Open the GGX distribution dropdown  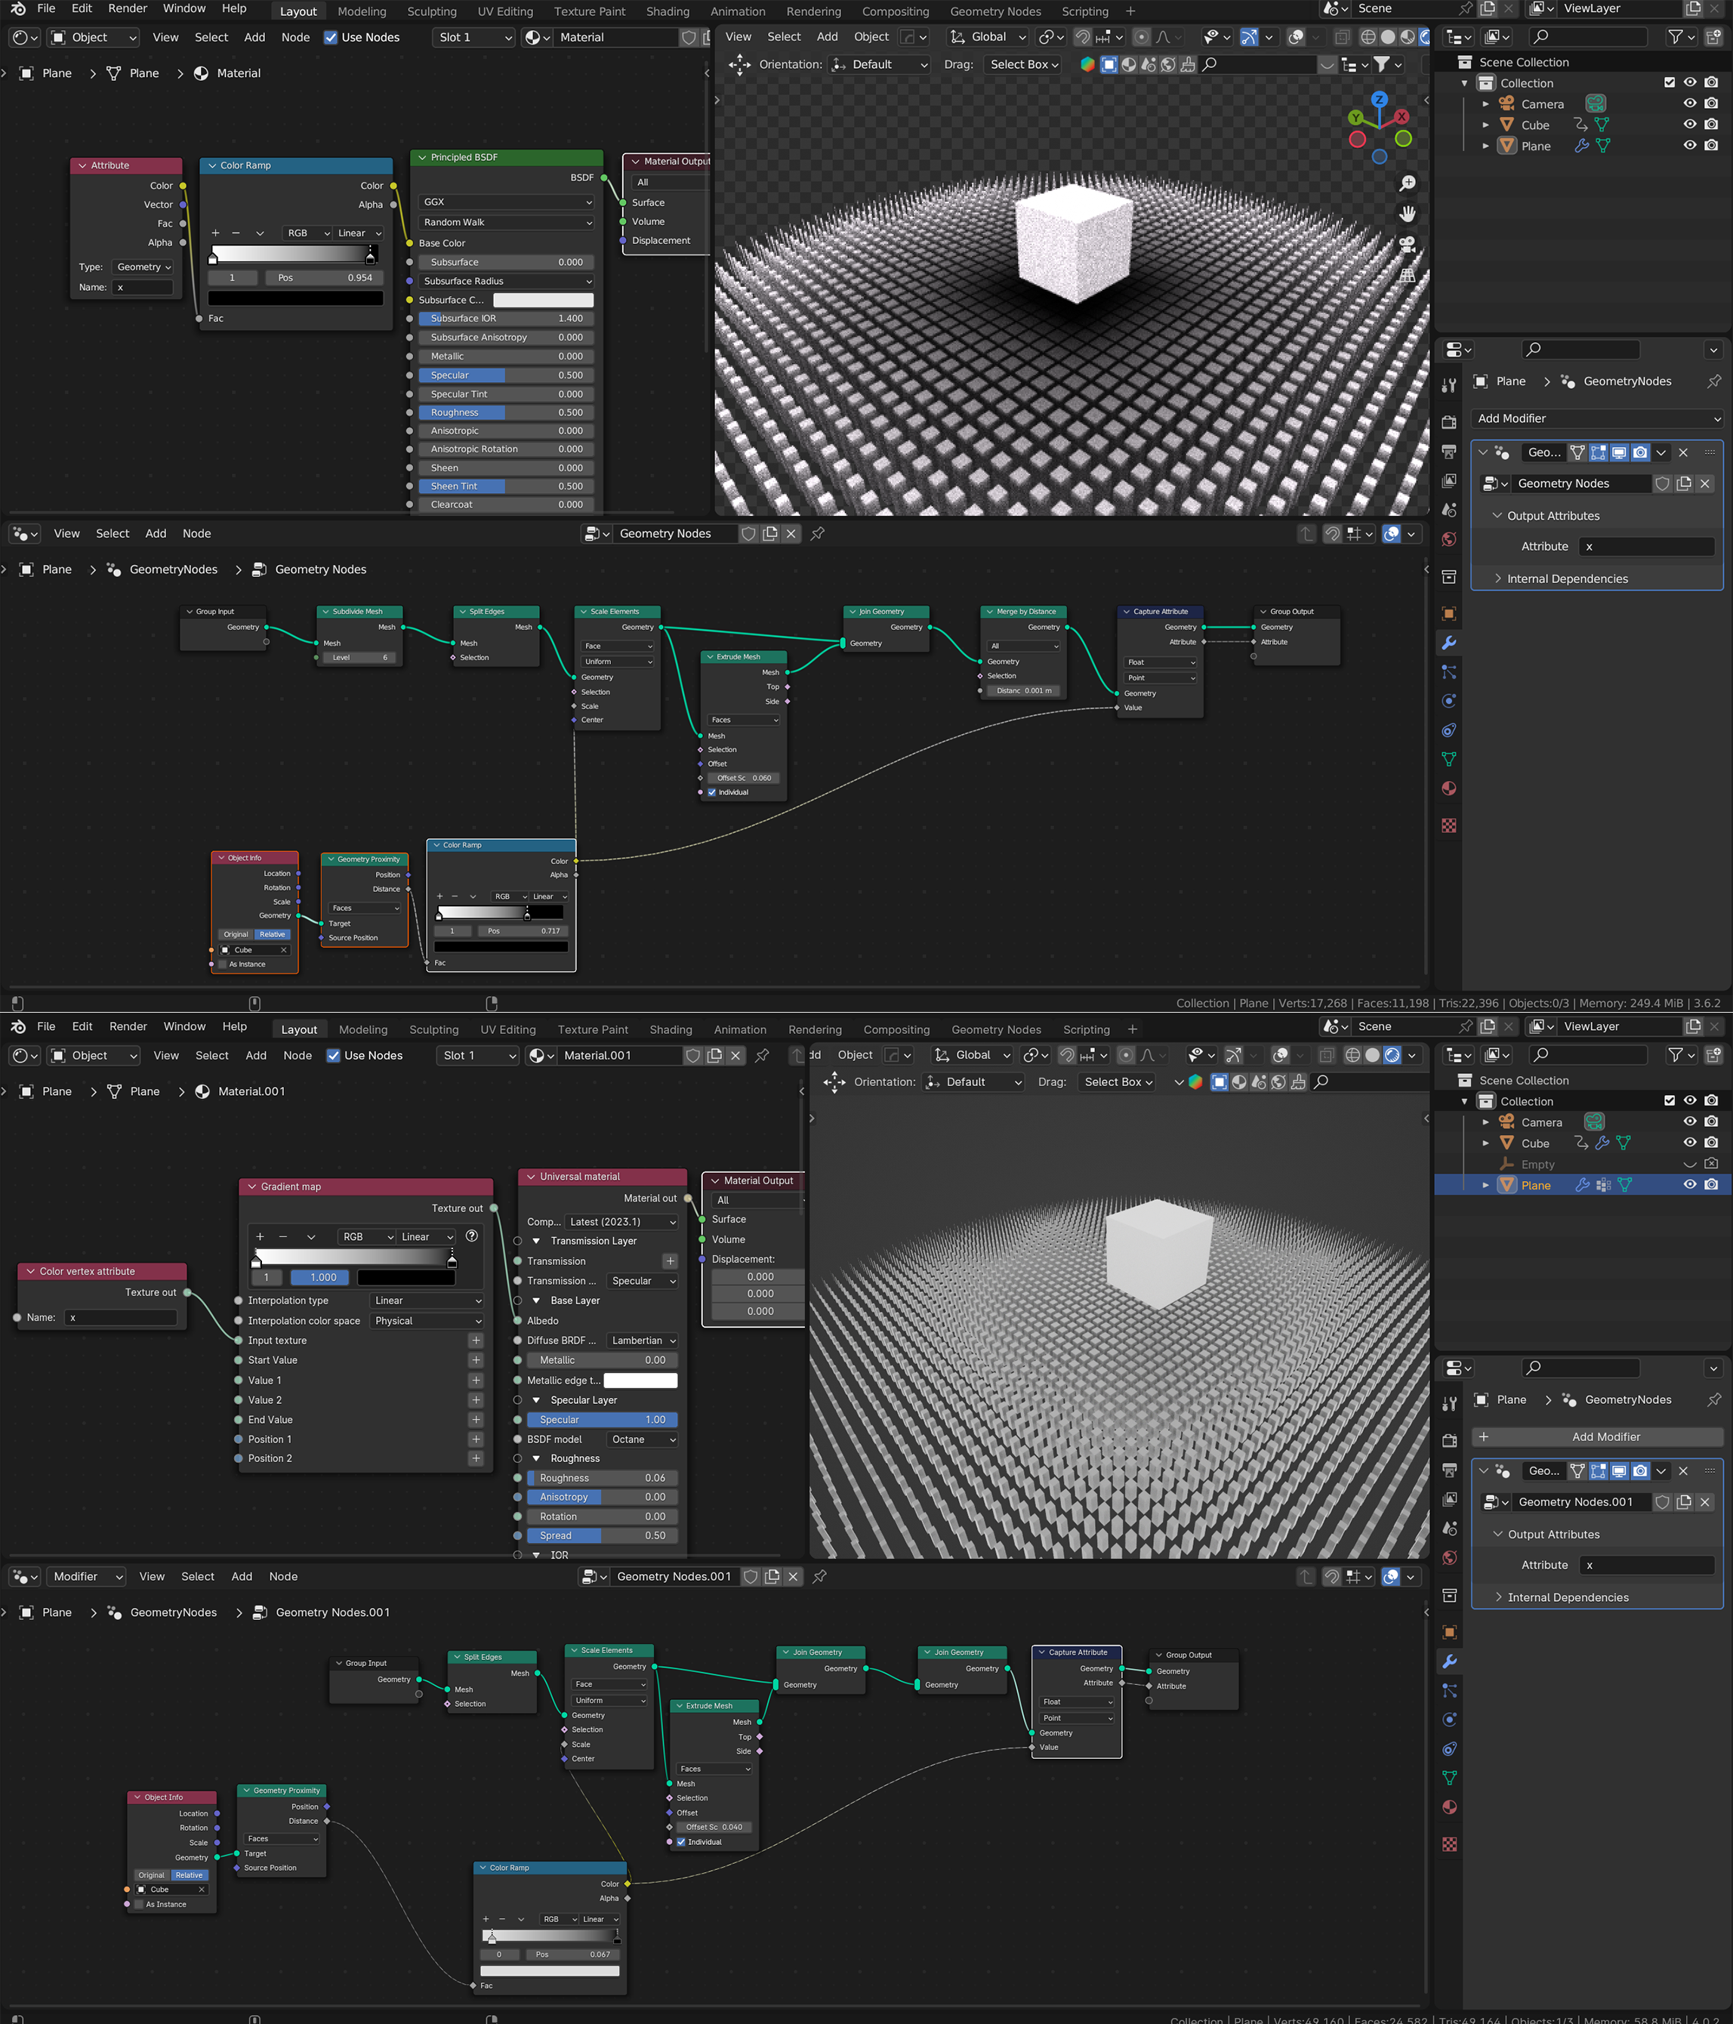[x=506, y=202]
